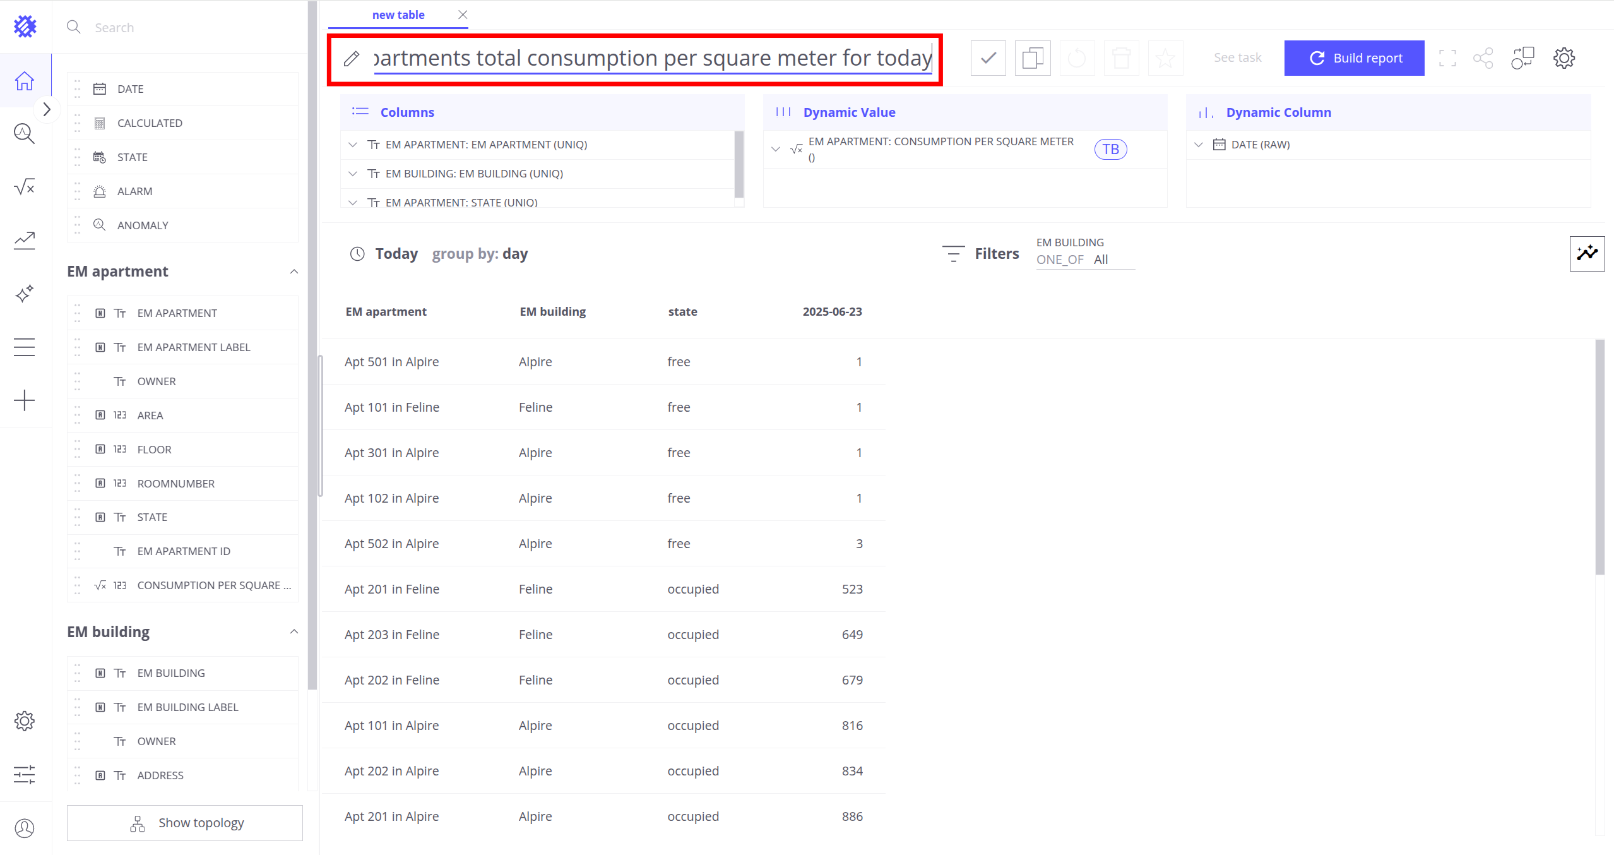Toggle the R marker beside AREA field
Image resolution: width=1614 pixels, height=855 pixels.
pyautogui.click(x=100, y=416)
